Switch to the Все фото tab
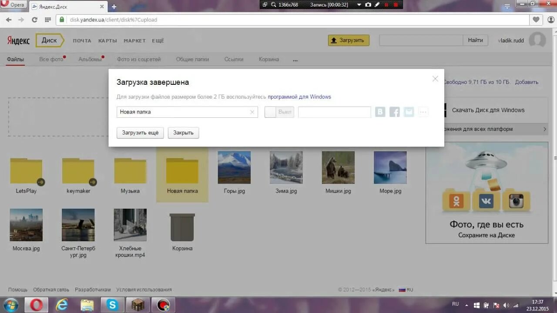This screenshot has height=313, width=557. coord(51,60)
